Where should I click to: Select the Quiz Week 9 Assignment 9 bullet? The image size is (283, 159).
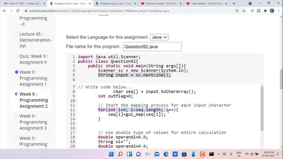tap(17, 56)
